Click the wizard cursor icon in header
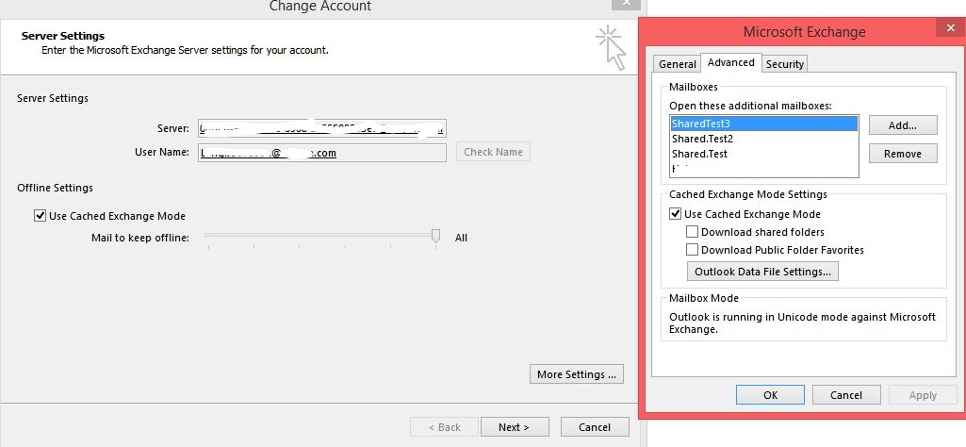The image size is (966, 447). pos(610,47)
